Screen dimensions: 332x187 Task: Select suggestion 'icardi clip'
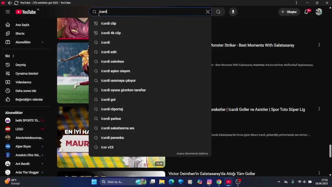click(150, 23)
